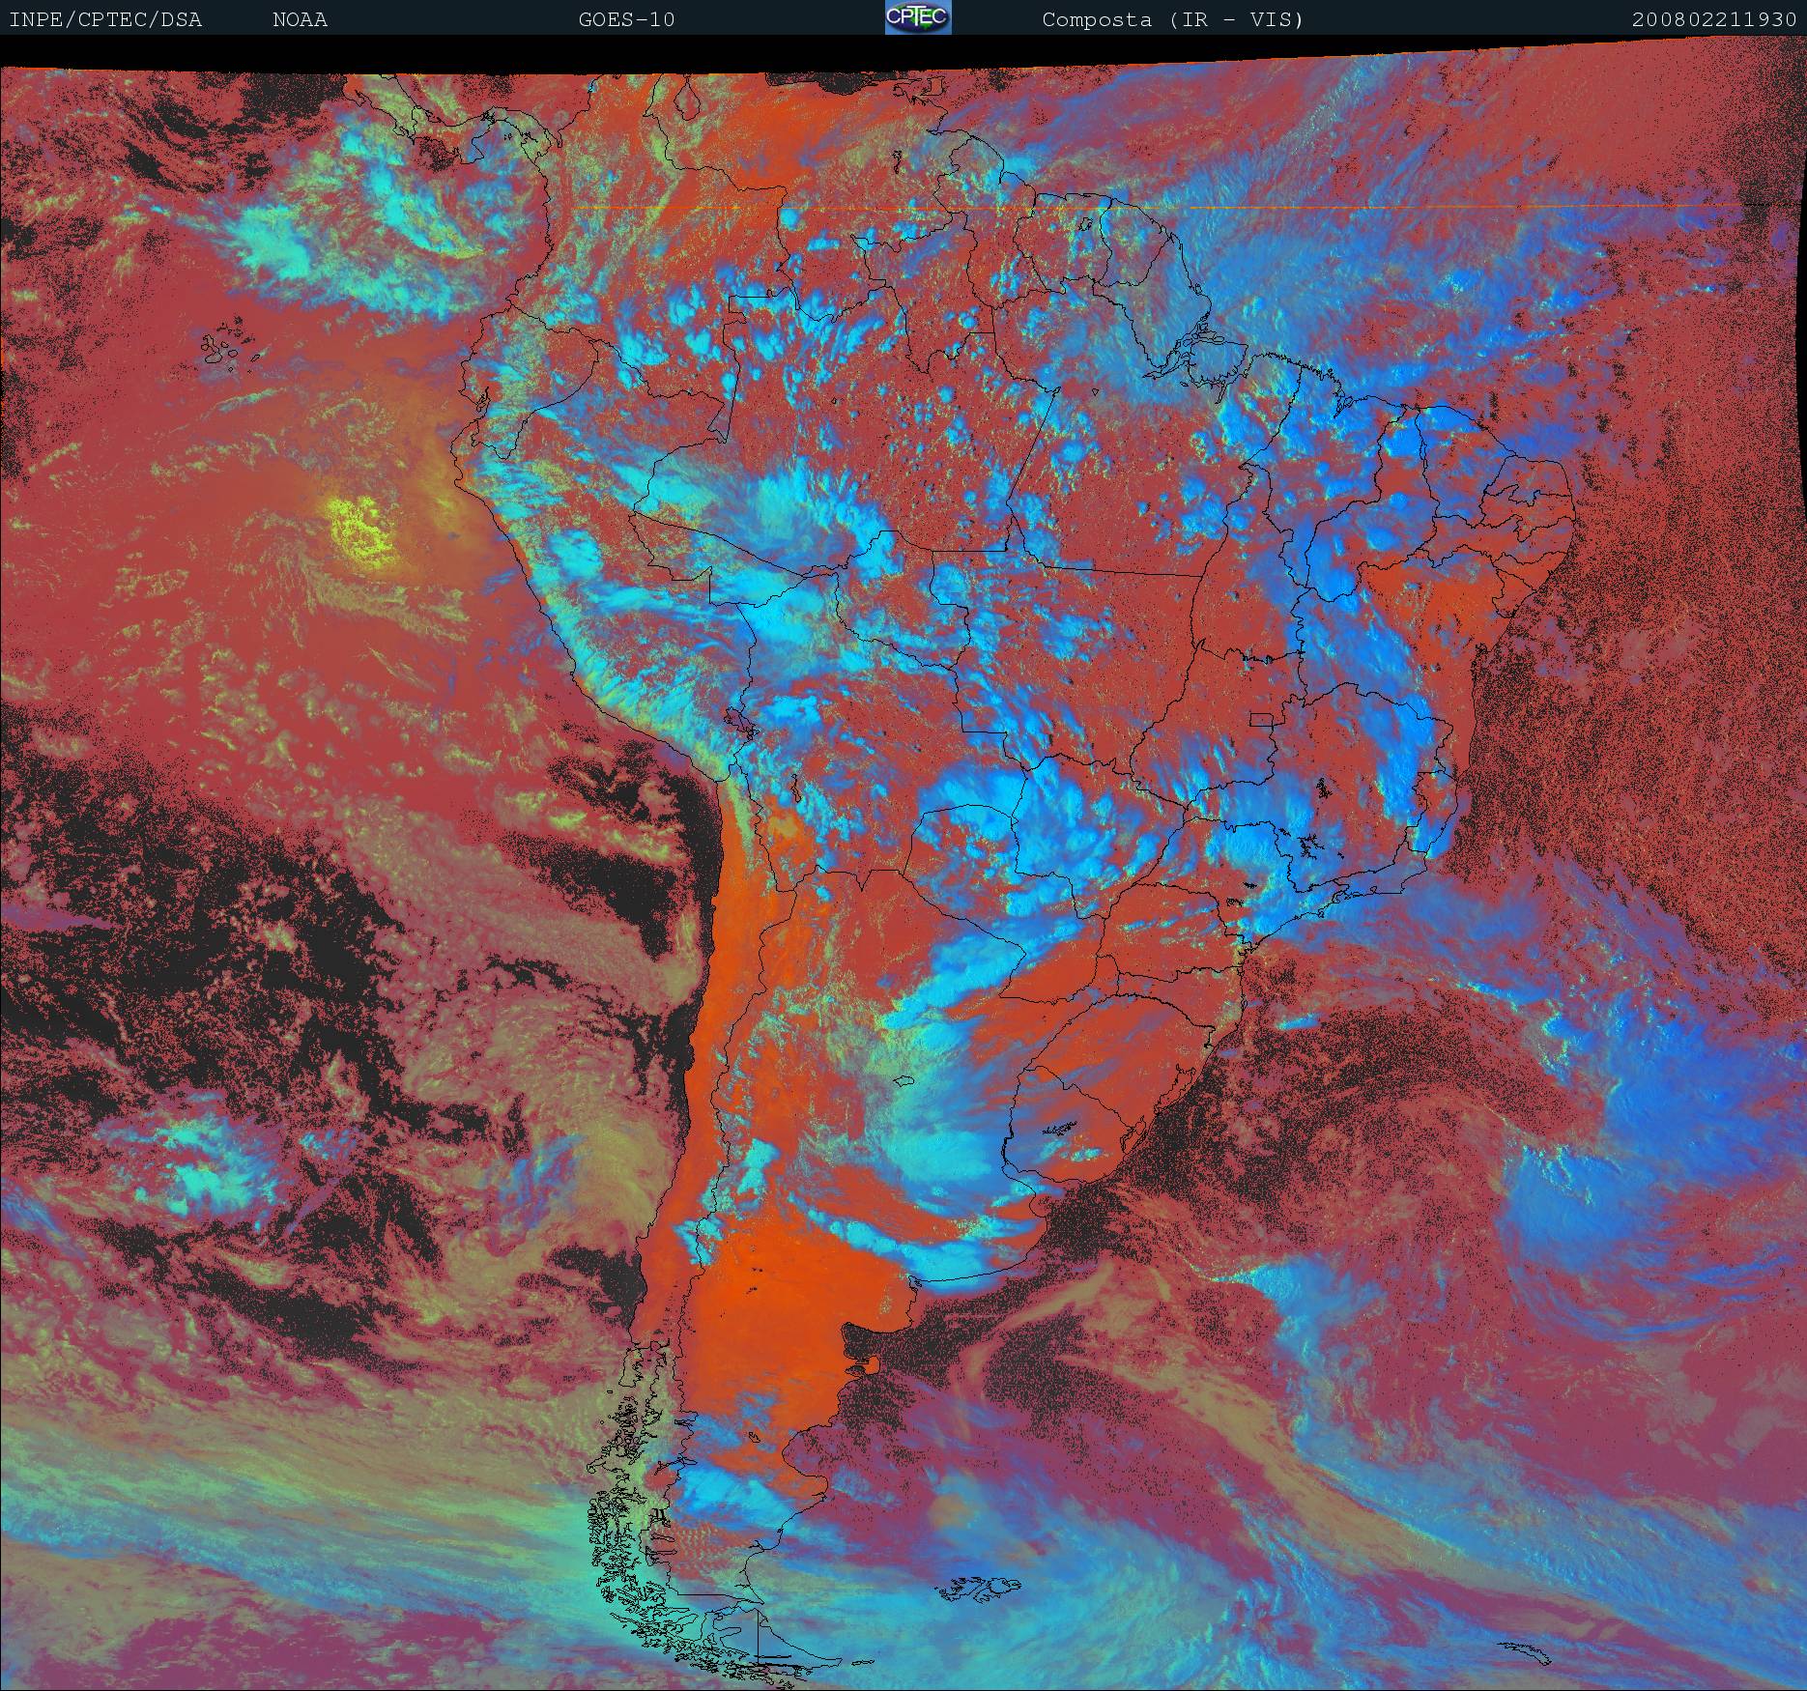Click the Galápagos Islands outline in the Pacific

[x=228, y=349]
